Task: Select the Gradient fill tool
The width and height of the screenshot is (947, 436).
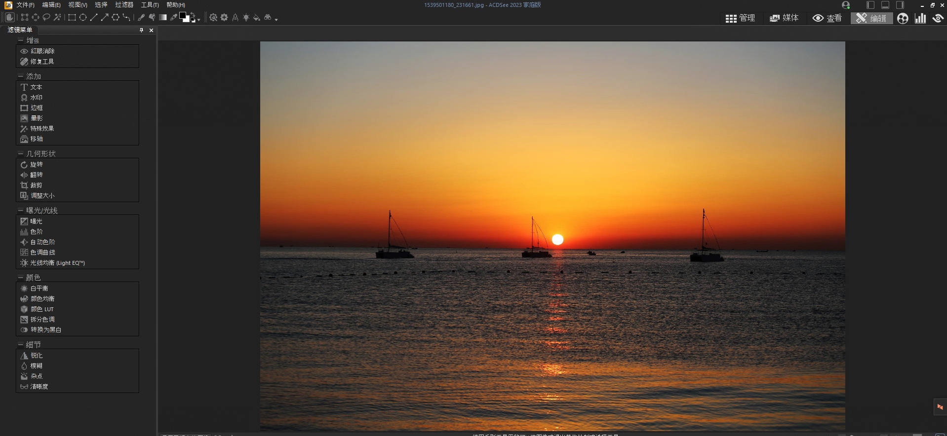Action: (x=163, y=18)
